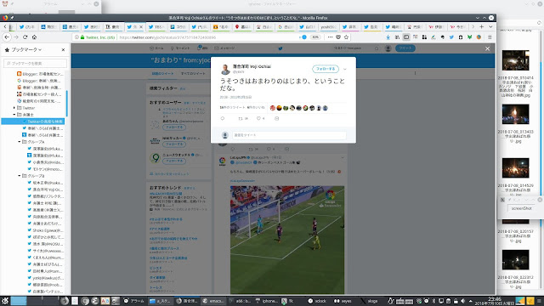This screenshot has height=306, width=544.
Task: Bookmark this page with star icon
Action: click(346, 37)
